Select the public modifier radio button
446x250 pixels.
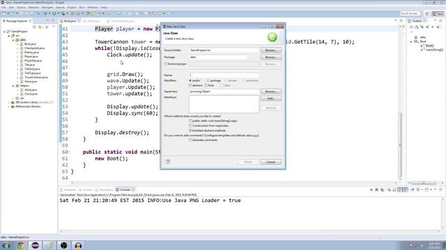[190, 81]
